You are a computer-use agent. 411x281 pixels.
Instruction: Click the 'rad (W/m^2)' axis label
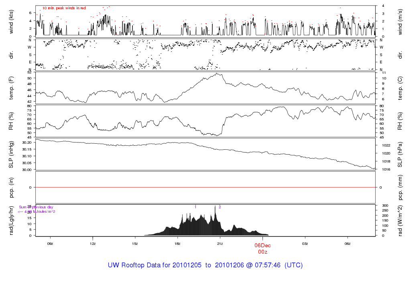(x=400, y=220)
